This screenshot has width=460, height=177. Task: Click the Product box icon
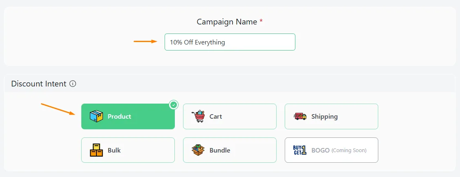[96, 117]
